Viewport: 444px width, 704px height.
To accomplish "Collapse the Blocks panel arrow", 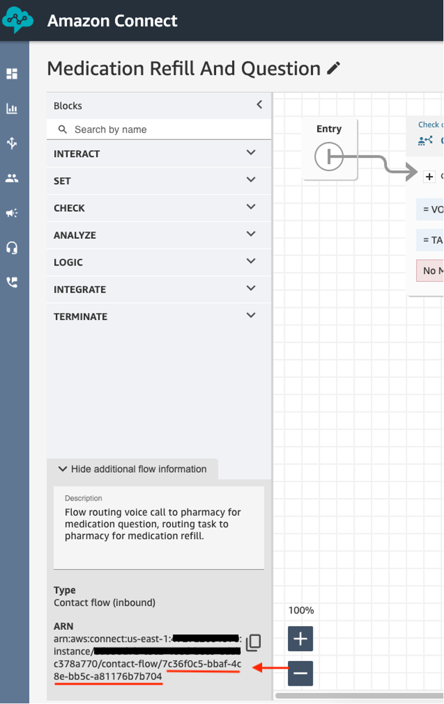I will coord(260,105).
